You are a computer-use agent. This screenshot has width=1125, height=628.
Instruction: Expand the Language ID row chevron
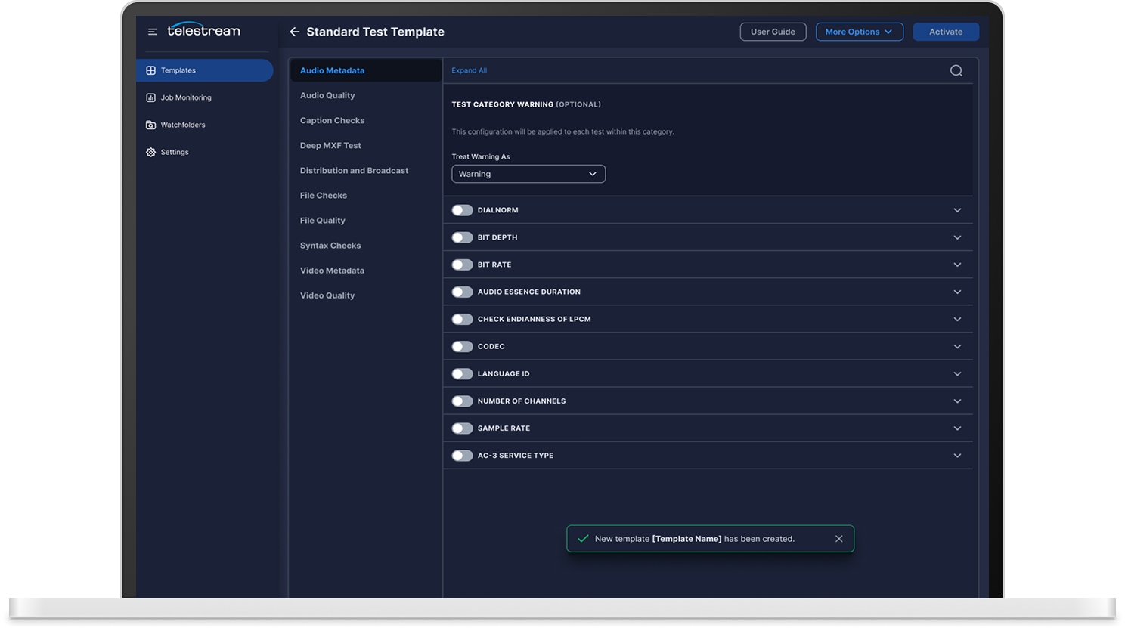click(x=957, y=373)
